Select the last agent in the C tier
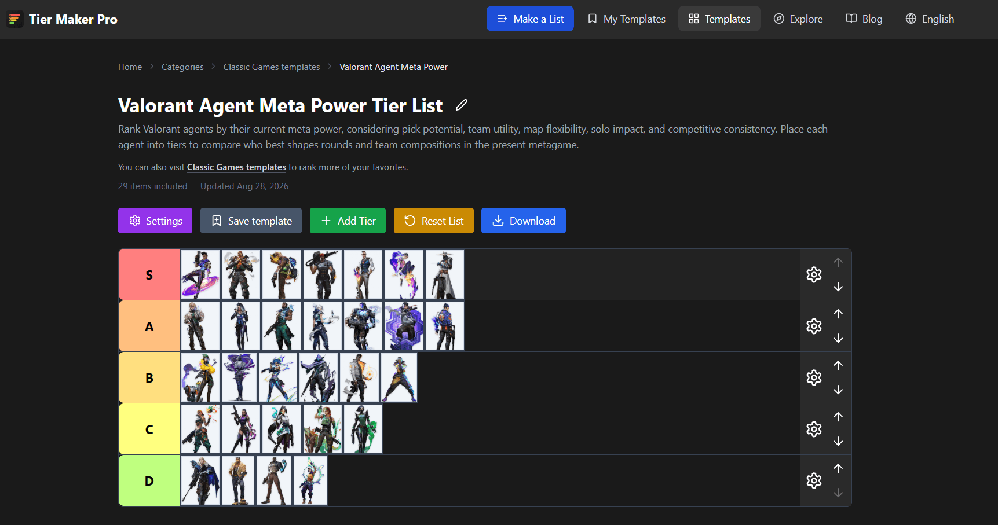998x525 pixels. tap(363, 429)
